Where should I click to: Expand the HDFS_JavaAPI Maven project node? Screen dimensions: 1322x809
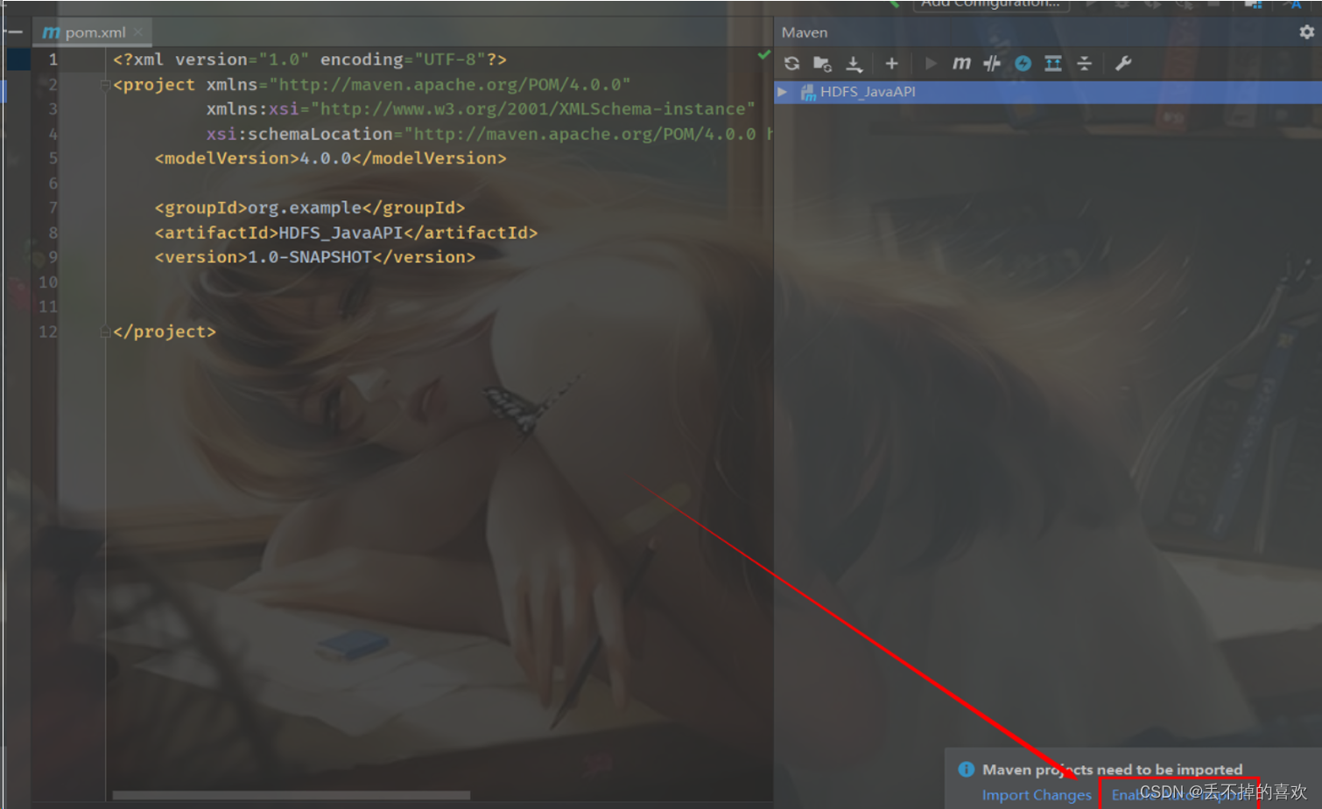[783, 92]
